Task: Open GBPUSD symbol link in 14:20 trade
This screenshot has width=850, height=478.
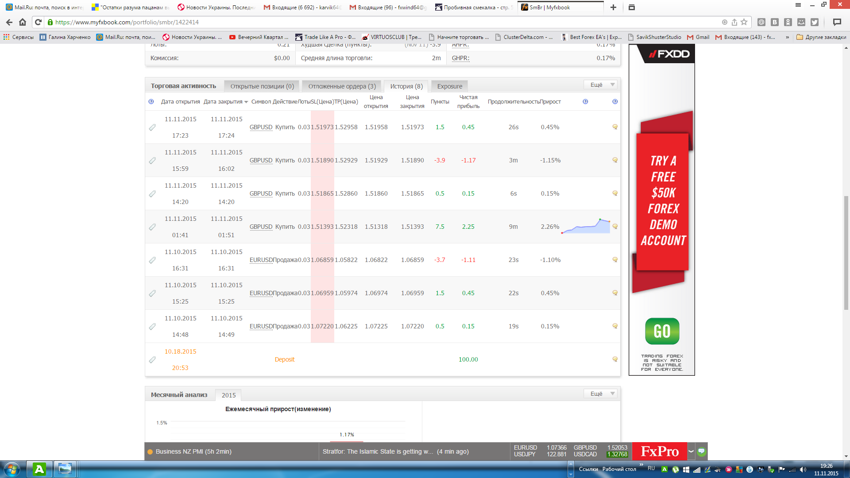Action: [x=261, y=193]
